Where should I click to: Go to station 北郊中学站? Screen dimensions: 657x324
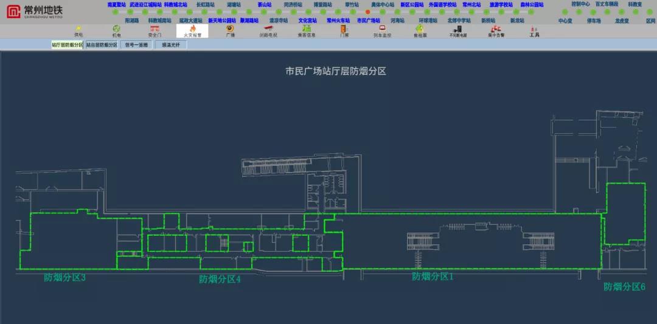(459, 20)
